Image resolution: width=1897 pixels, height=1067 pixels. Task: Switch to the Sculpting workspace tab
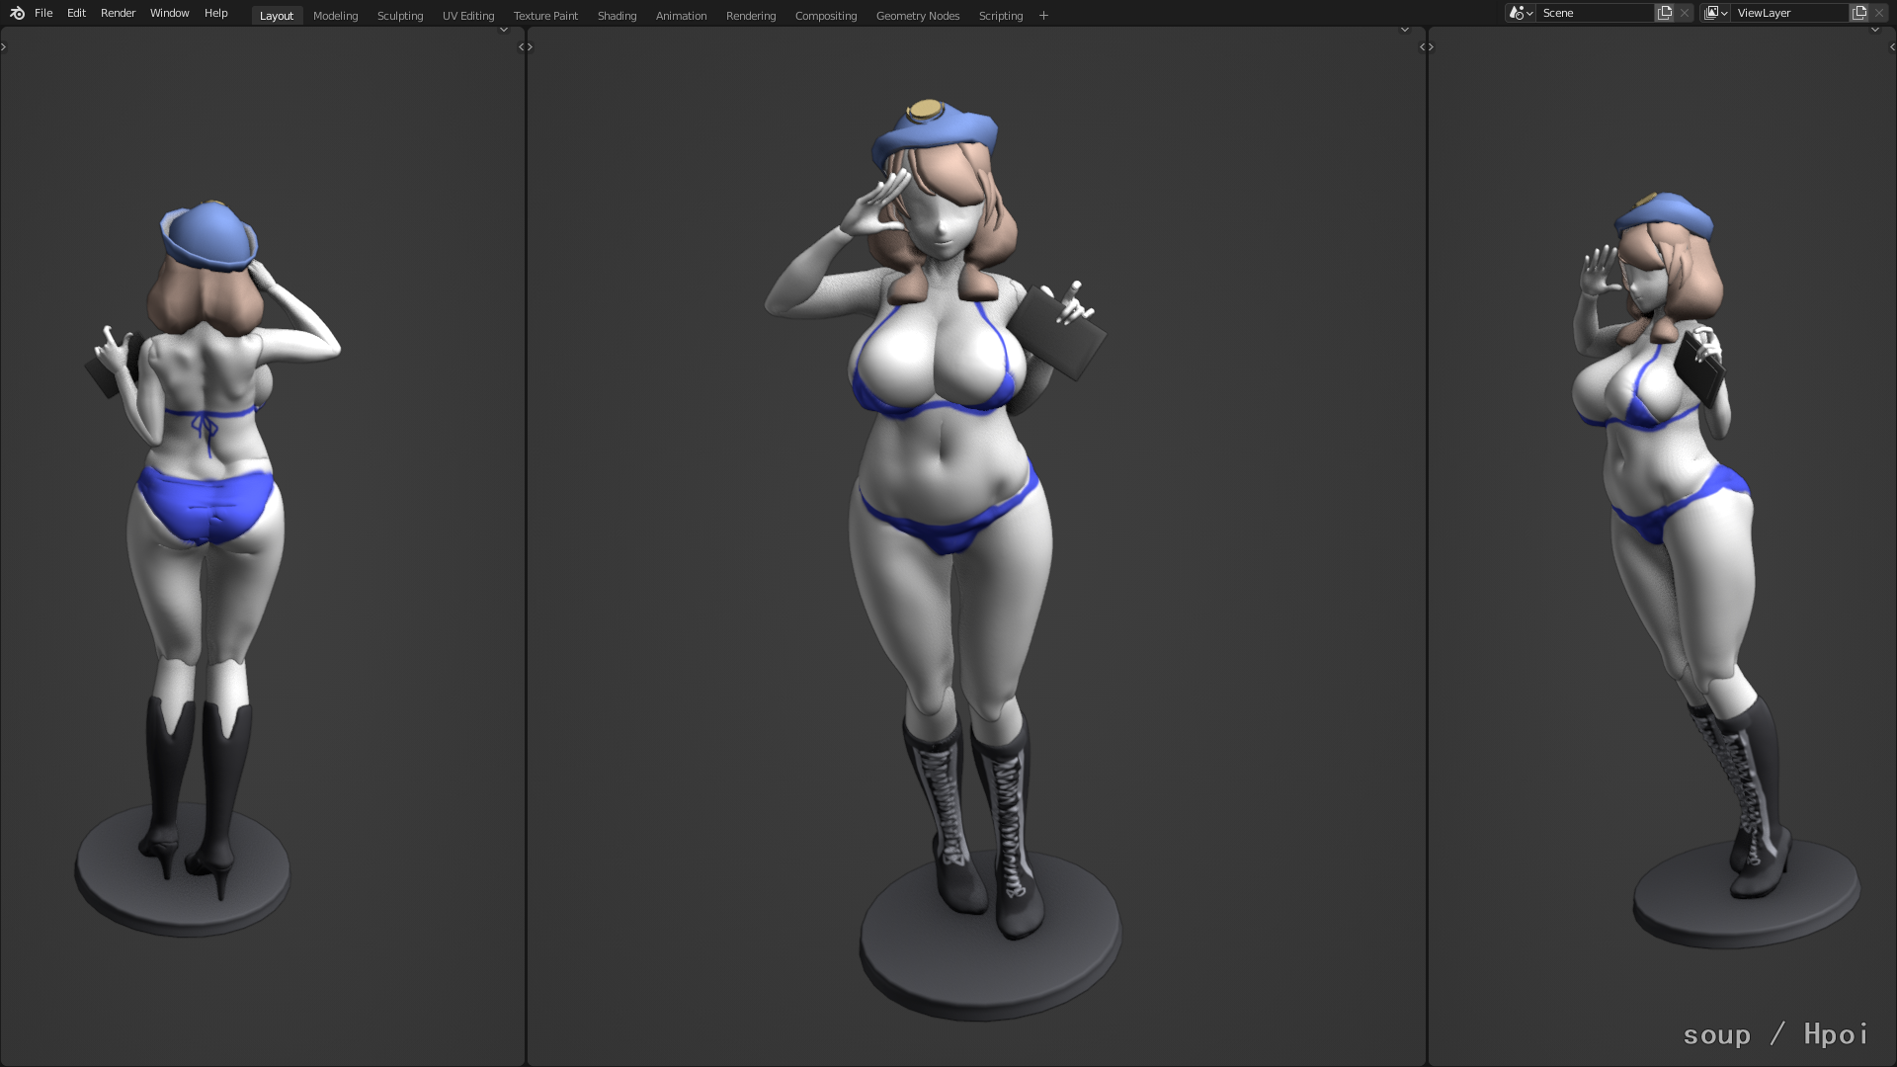coord(399,16)
